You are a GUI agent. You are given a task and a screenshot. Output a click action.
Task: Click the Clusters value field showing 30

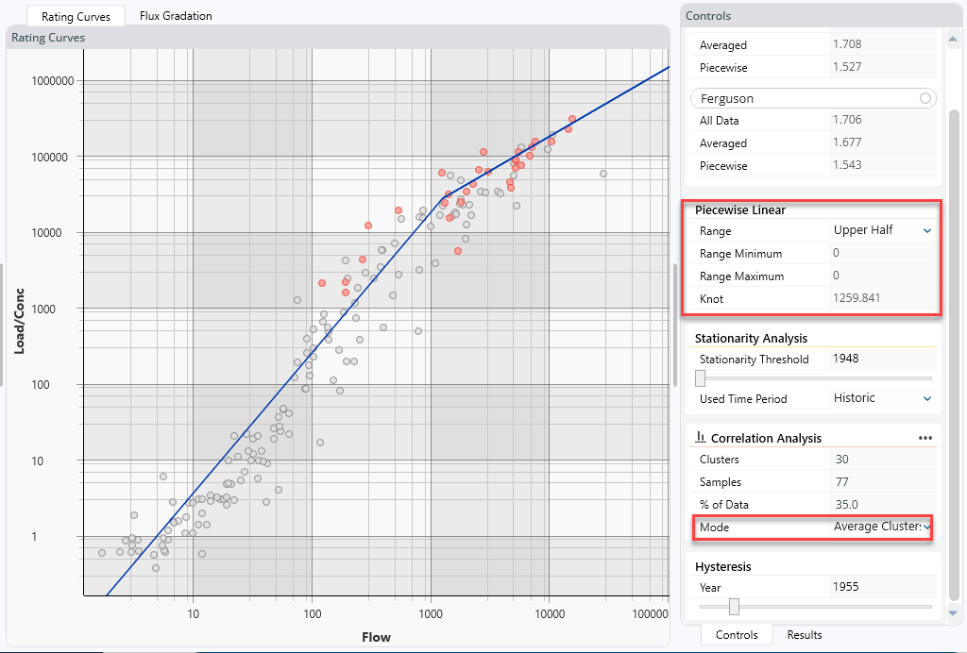point(880,460)
